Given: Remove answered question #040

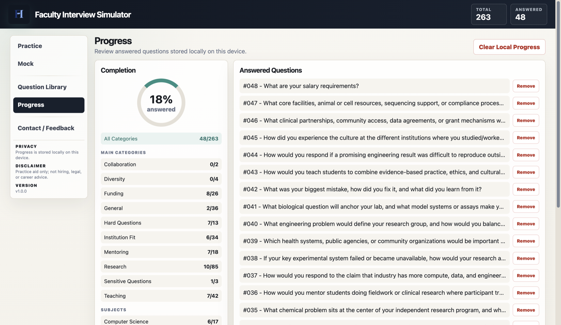Looking at the screenshot, I should [x=526, y=224].
